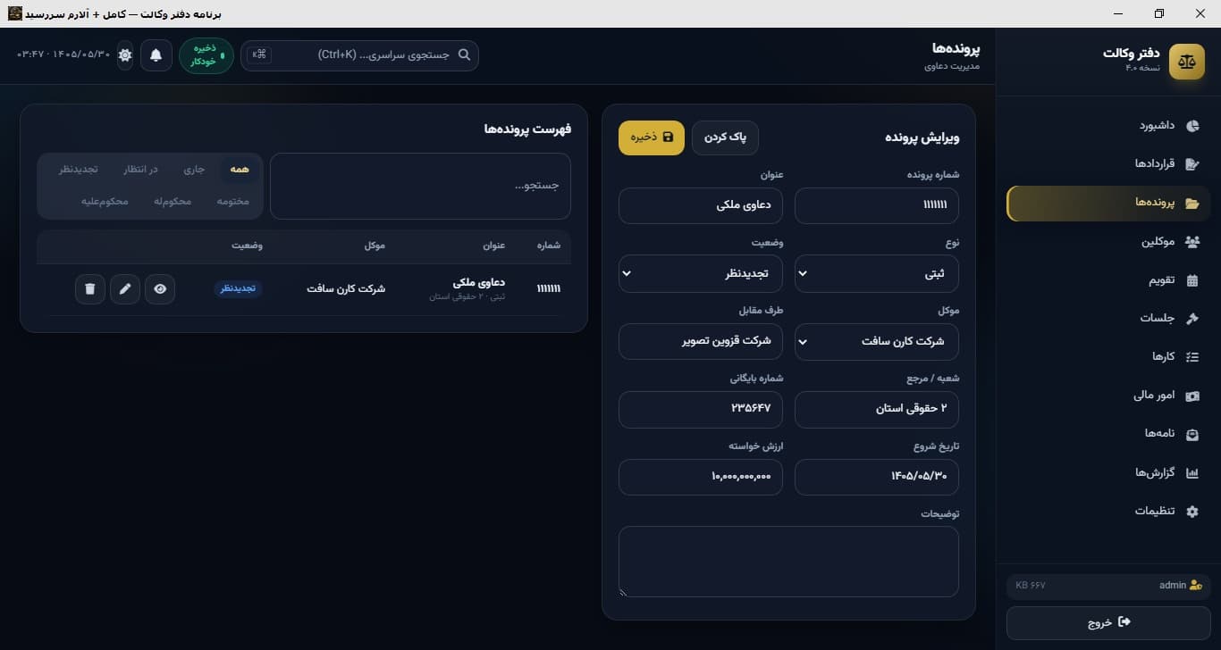Go to امور مالی

(x=1108, y=396)
